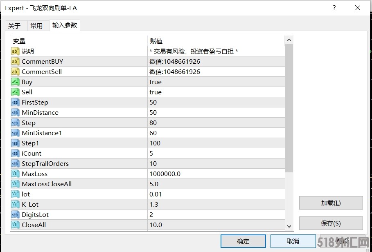Select the iCount value 5
The image size is (372, 252).
[216, 153]
